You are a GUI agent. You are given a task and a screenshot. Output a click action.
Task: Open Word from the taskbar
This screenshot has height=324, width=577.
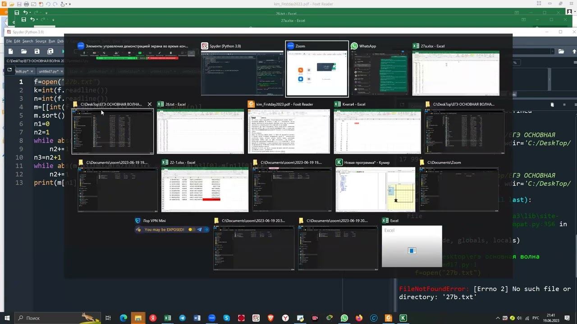(197, 318)
